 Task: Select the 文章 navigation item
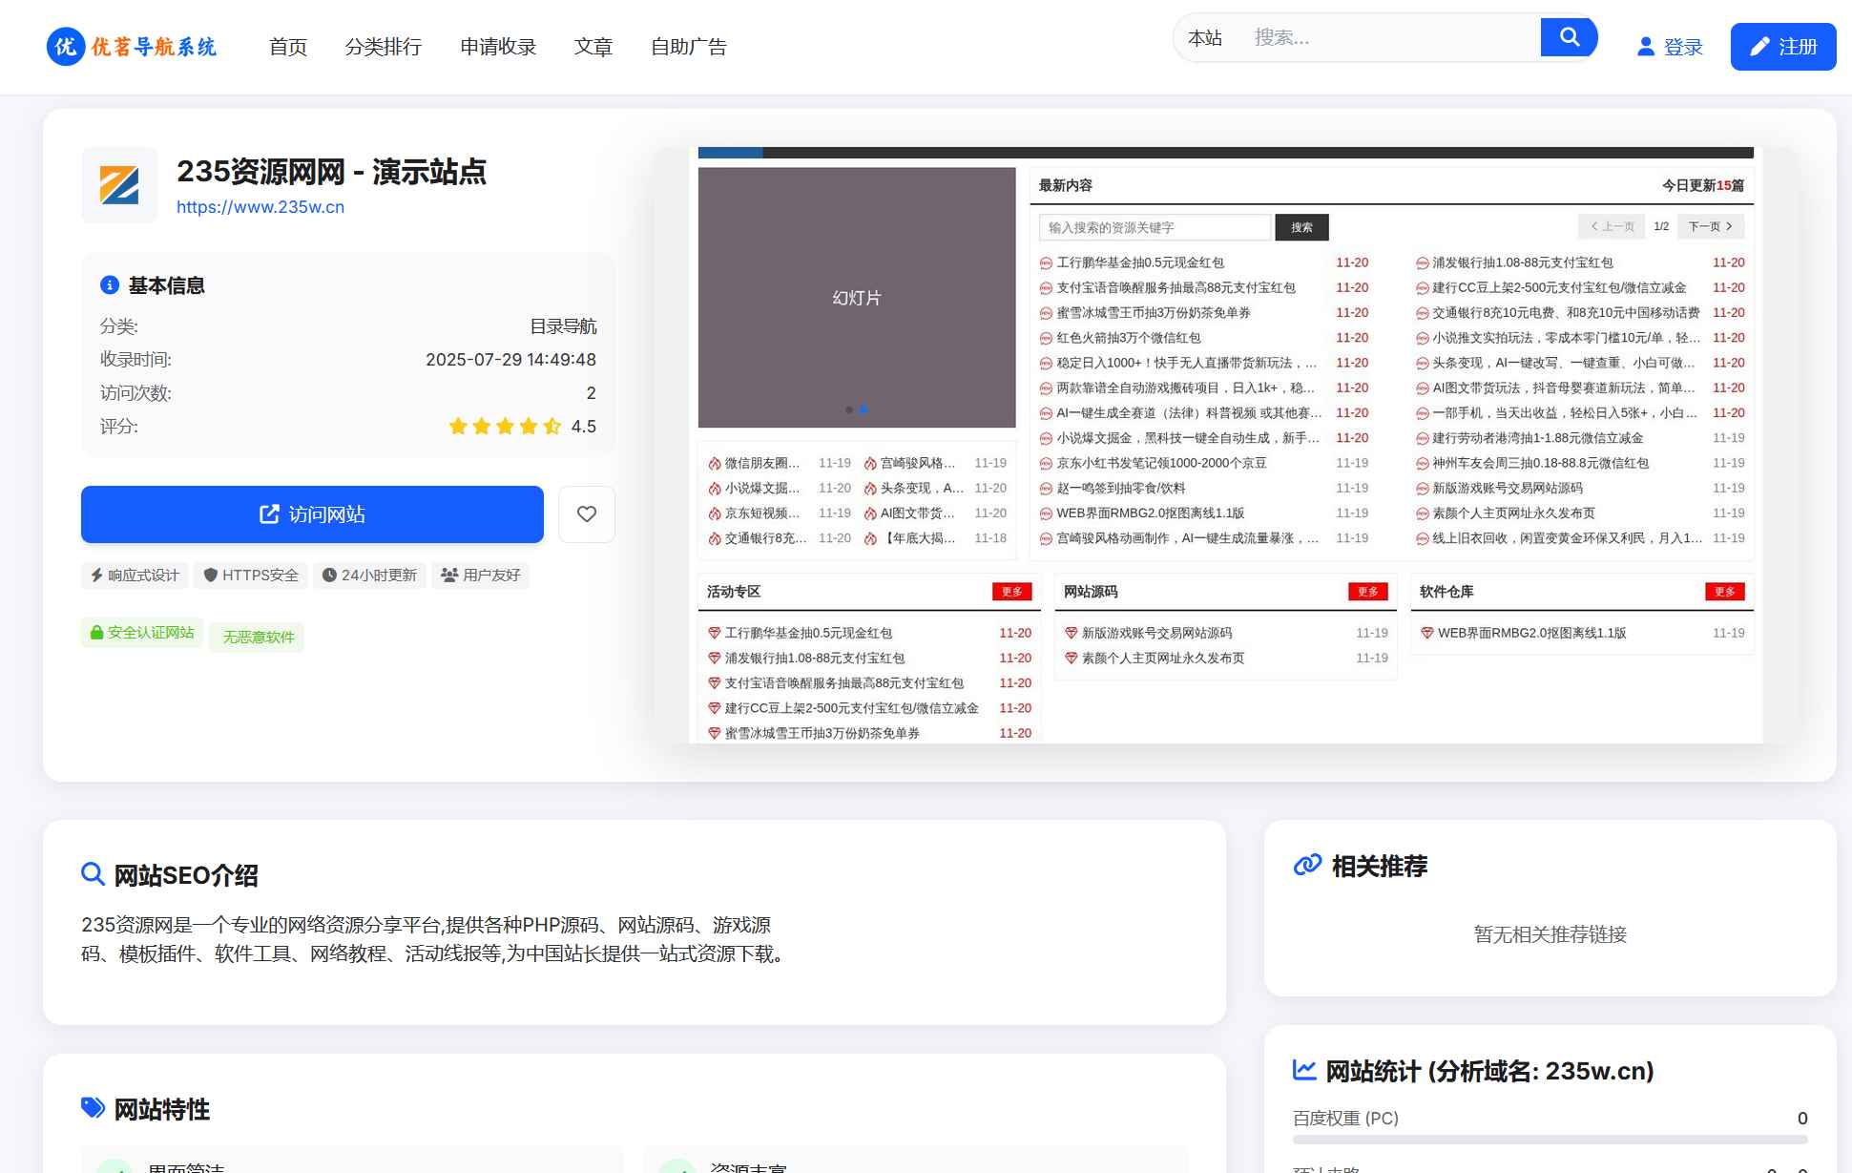(593, 47)
